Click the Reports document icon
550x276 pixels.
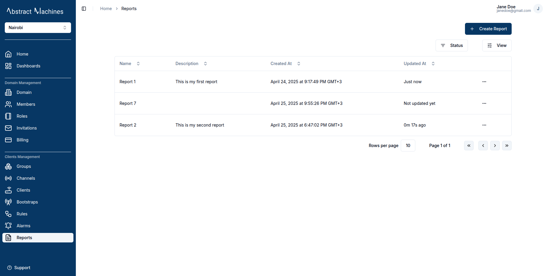8,238
